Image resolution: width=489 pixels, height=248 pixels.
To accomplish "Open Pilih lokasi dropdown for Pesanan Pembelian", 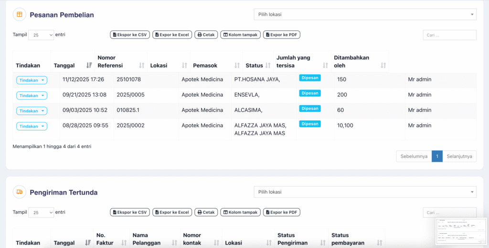I will [x=365, y=14].
